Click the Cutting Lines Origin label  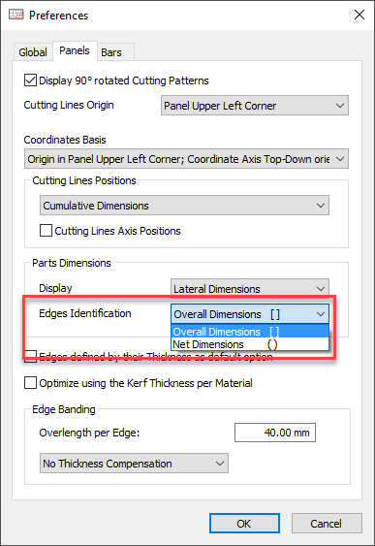coord(69,105)
